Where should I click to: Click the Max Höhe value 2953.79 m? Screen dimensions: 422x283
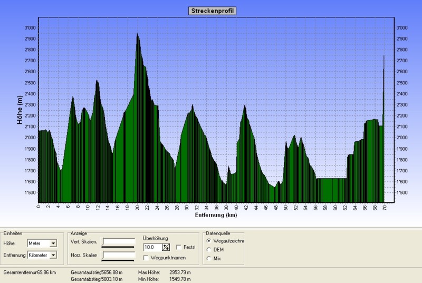coord(179,272)
